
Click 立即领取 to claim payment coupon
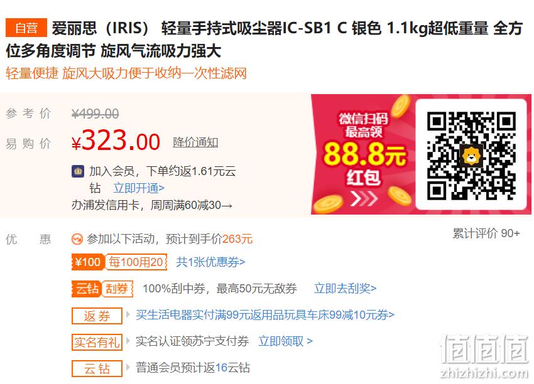[285, 341]
